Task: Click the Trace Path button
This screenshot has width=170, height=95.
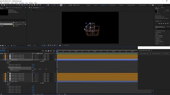Action: (166, 54)
